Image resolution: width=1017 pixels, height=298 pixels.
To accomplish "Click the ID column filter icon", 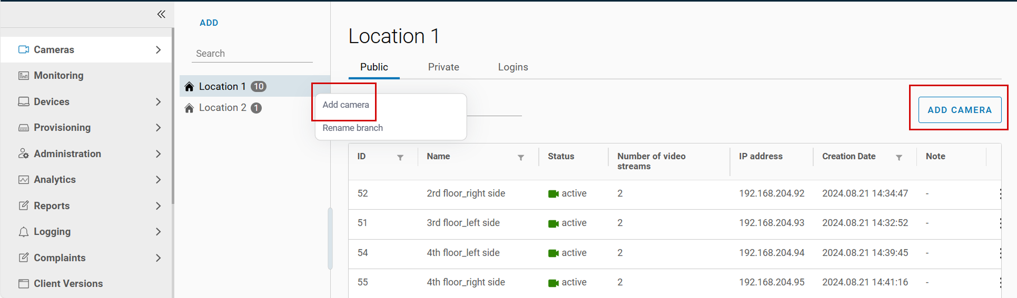I will pos(400,157).
